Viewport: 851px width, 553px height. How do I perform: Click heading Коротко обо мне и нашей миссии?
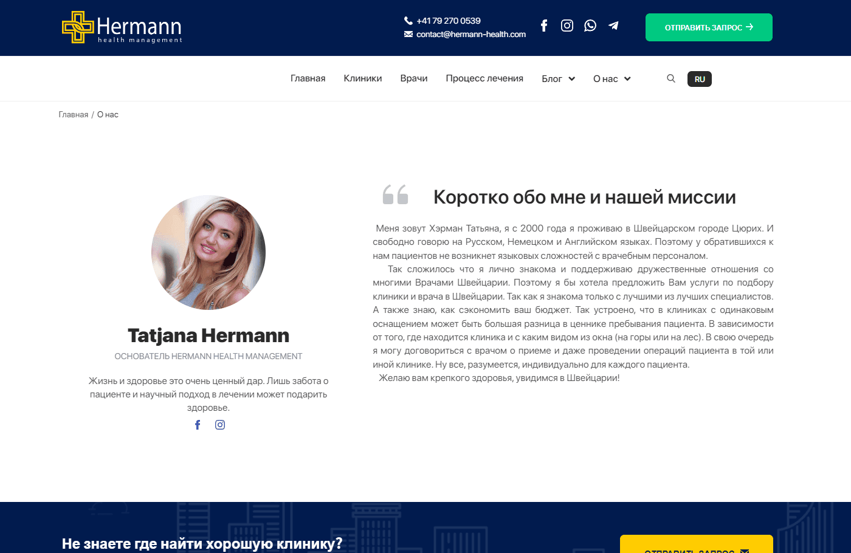coord(585,197)
